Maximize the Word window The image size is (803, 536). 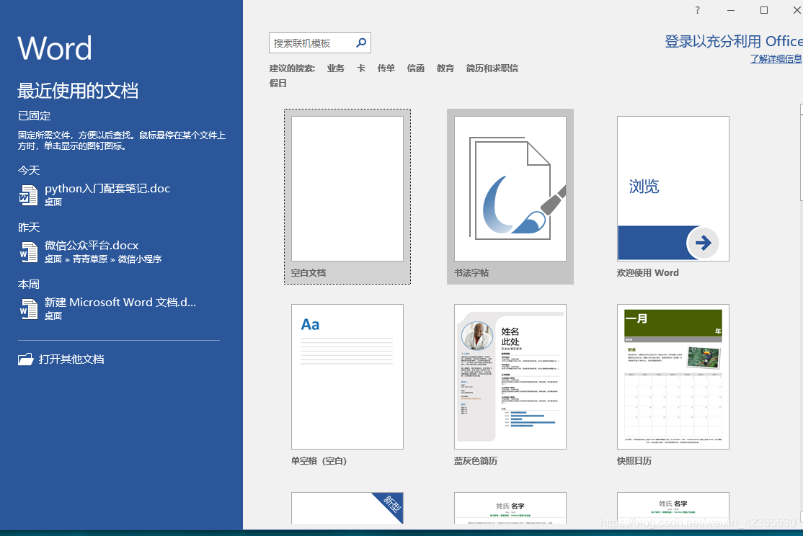pyautogui.click(x=764, y=10)
